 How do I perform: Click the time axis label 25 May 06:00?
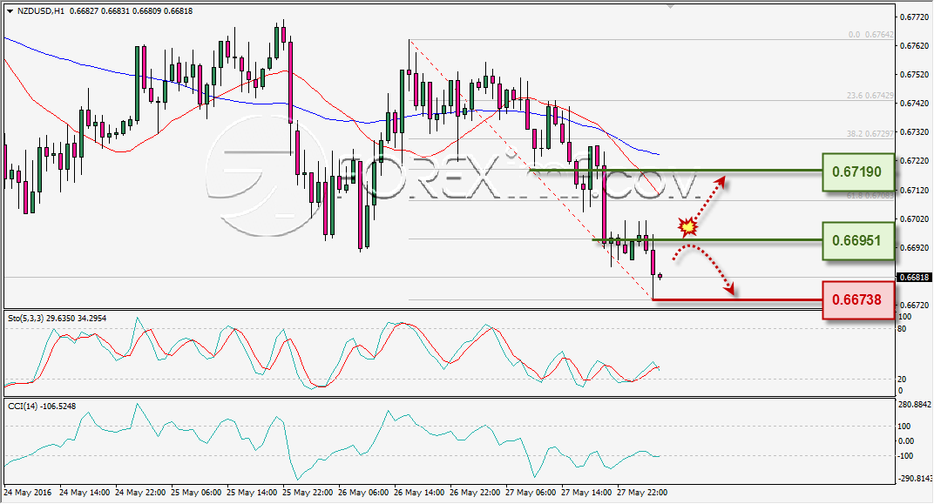tap(196, 493)
